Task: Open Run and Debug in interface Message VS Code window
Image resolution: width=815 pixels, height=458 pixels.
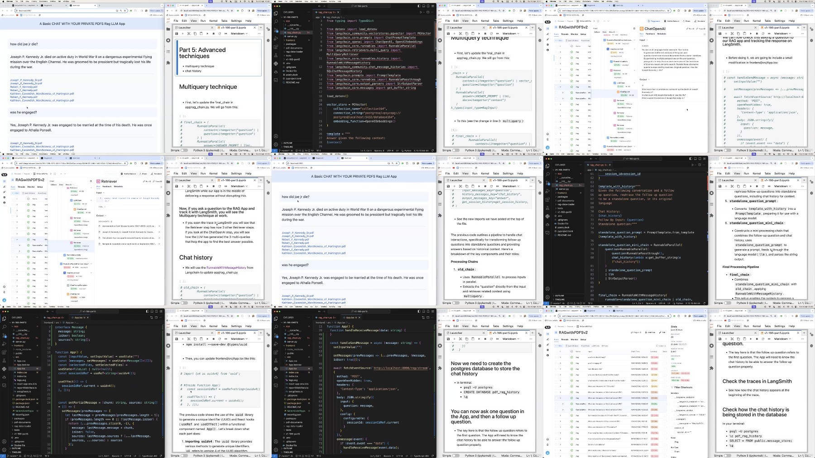Action: [4, 343]
